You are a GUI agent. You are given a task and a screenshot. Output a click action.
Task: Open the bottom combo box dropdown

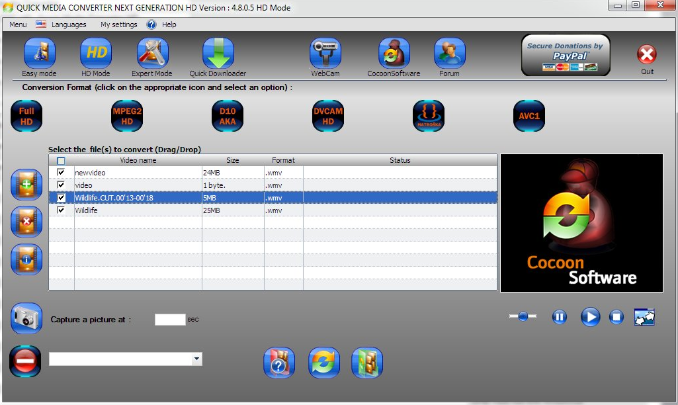(x=196, y=359)
